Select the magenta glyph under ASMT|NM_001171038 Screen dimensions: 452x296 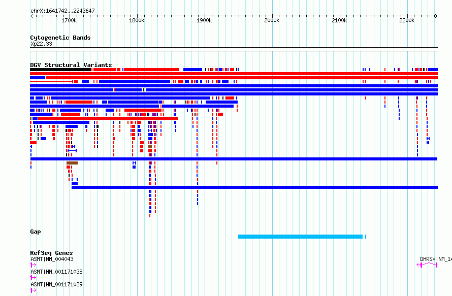[33, 278]
